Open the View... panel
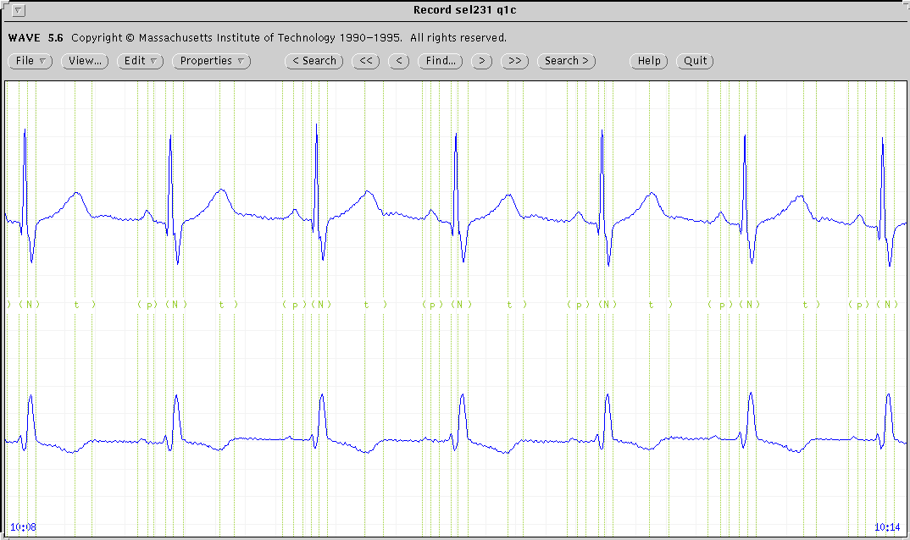The image size is (910, 540). [x=84, y=61]
